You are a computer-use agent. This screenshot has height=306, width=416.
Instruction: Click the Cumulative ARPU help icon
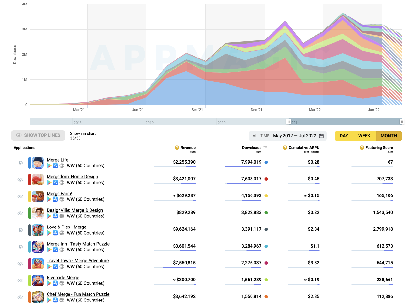click(x=285, y=148)
